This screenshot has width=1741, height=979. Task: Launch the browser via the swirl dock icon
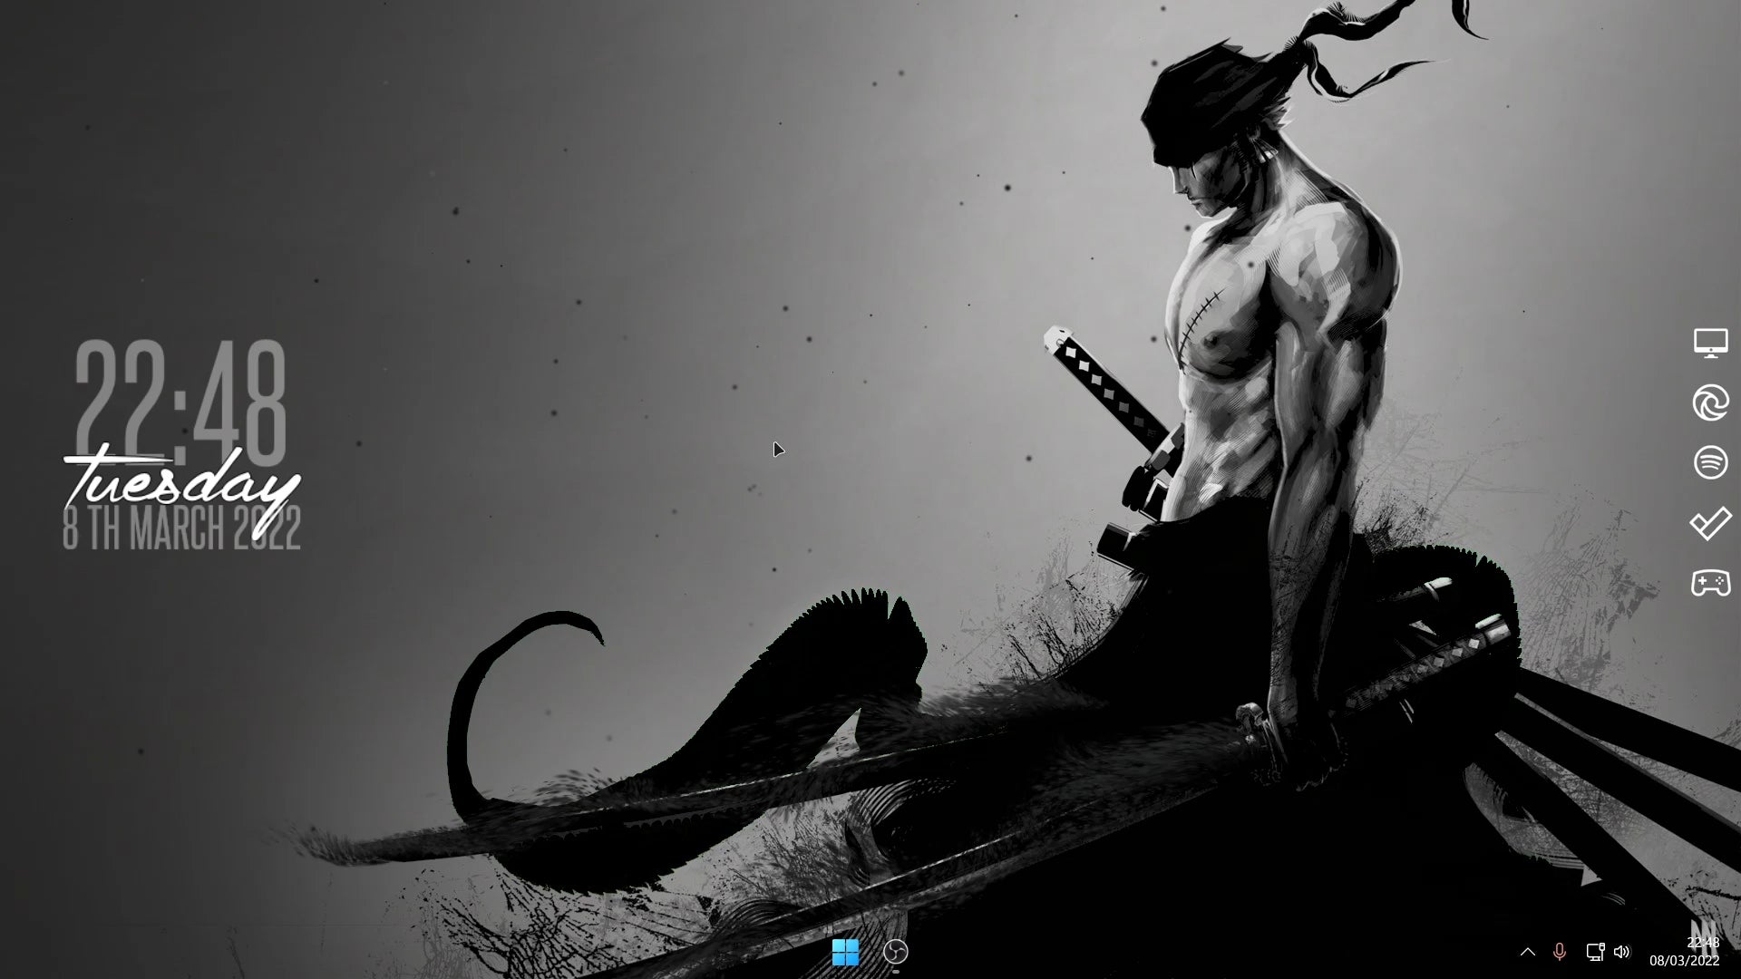tap(1710, 402)
